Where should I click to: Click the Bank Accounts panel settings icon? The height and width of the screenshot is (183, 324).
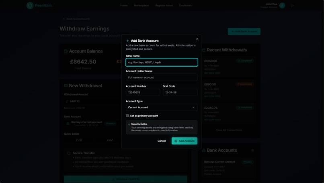coord(252,150)
